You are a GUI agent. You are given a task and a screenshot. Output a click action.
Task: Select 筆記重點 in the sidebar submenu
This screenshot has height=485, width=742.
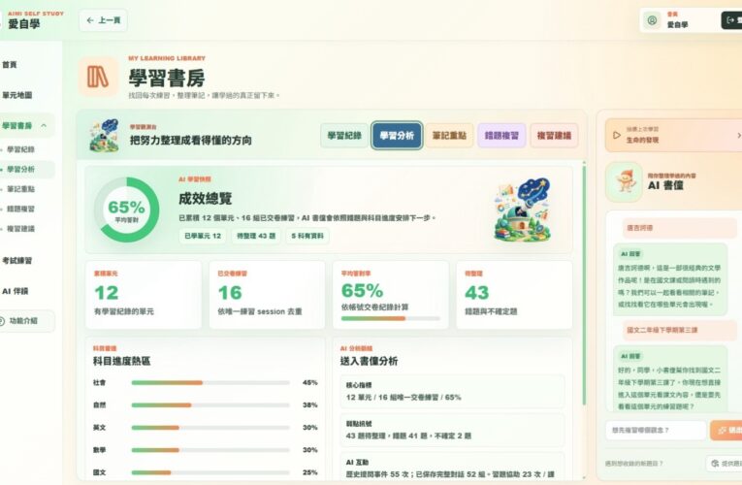[x=20, y=189]
